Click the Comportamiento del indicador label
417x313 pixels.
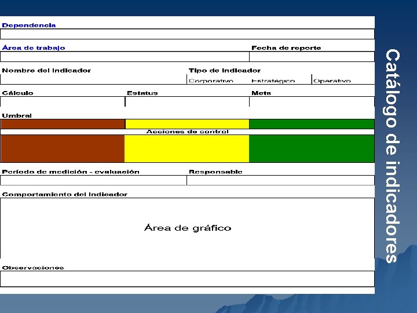(x=65, y=194)
